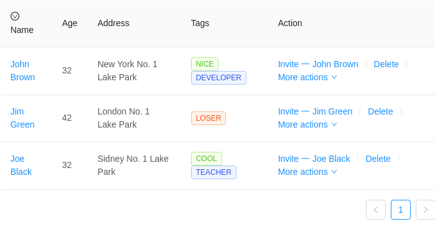The image size is (435, 229).
Task: Delete the John Brown row
Action: pos(386,64)
